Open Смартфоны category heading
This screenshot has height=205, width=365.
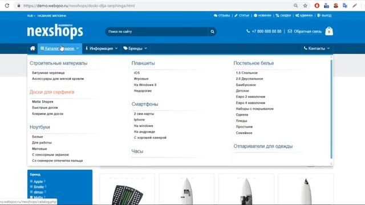point(145,104)
